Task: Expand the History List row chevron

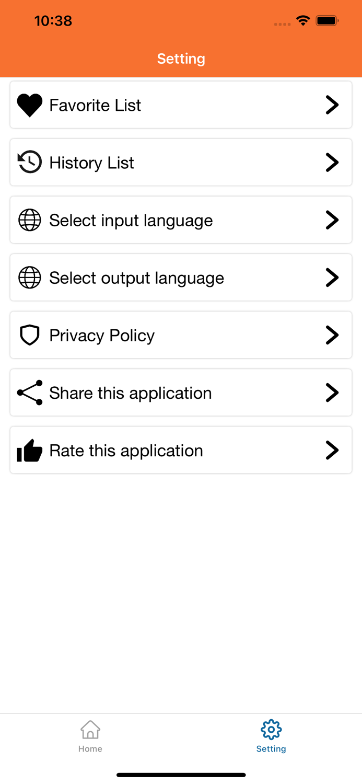Action: [x=332, y=162]
